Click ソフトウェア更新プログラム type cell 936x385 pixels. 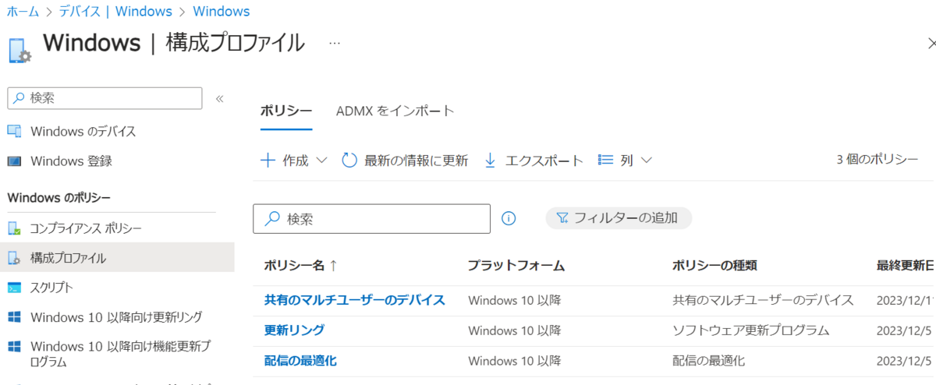[x=750, y=330]
